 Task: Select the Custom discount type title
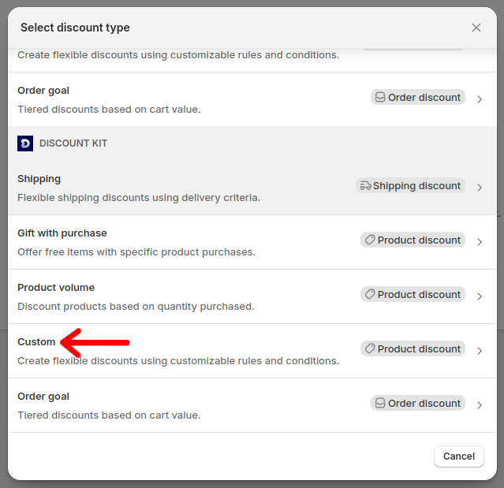pos(36,342)
